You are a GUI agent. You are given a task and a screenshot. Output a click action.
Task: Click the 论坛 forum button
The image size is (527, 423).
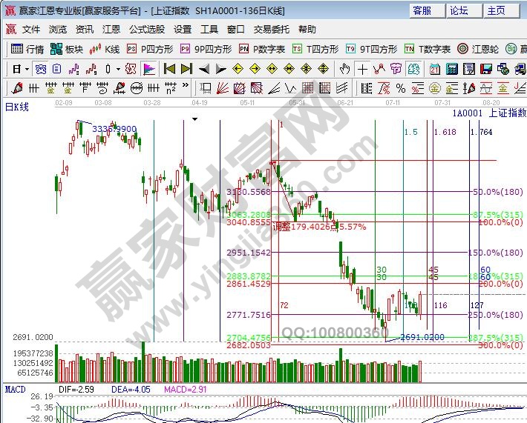click(459, 10)
